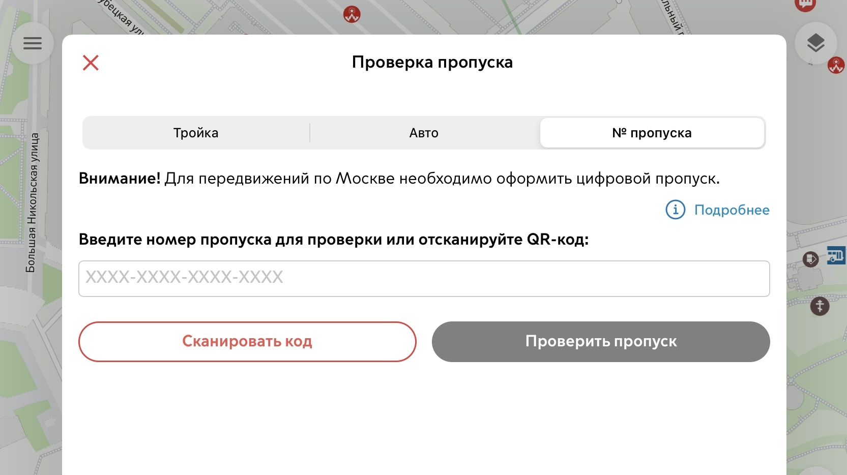Open the hamburger main menu
Screen dimensions: 847x475
tap(33, 44)
